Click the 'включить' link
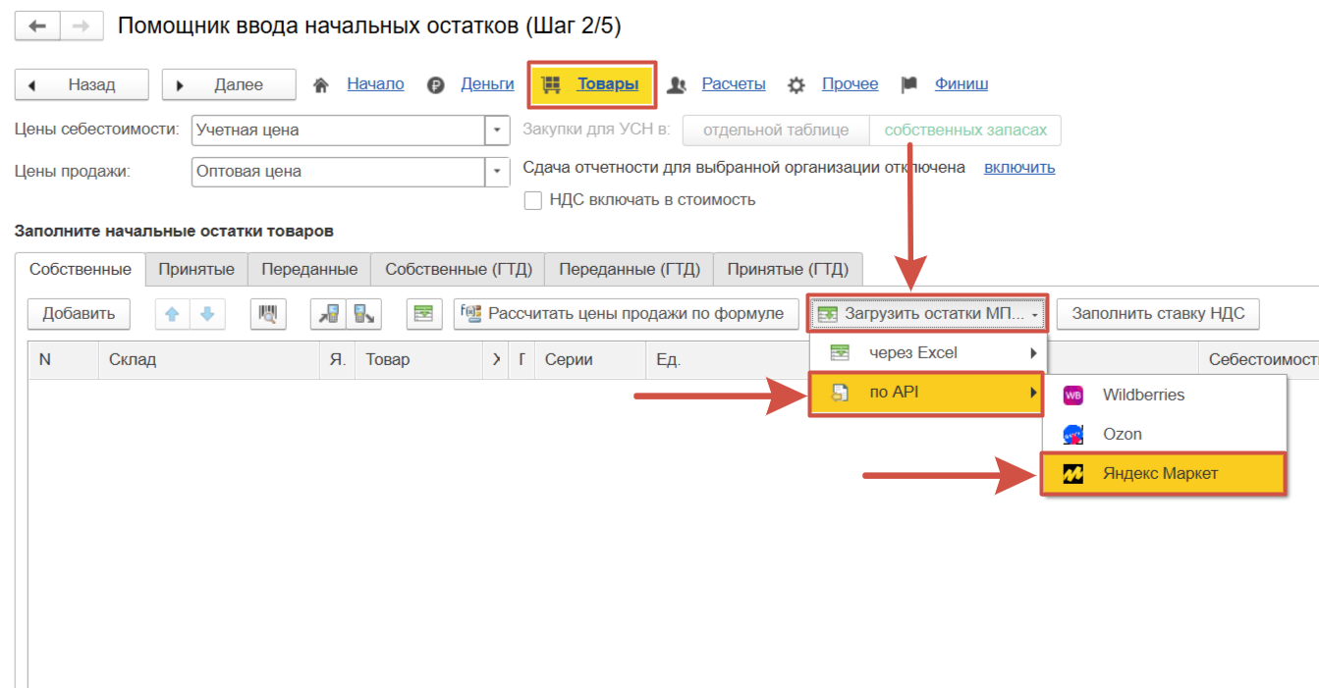 point(1018,168)
